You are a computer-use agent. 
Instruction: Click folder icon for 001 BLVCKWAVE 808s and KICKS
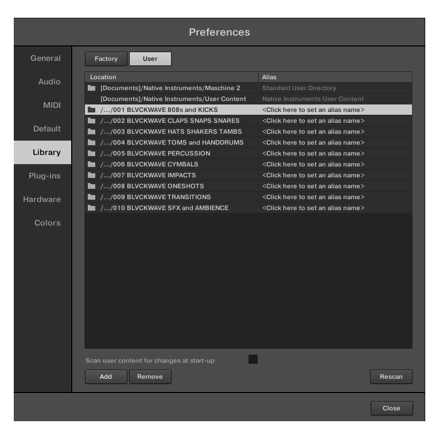91,110
